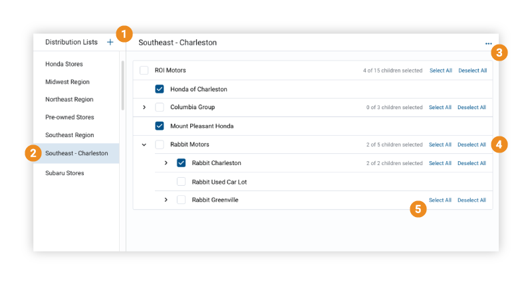532x285 pixels.
Task: Click the '4 of 15 children selected' text
Action: (392, 71)
